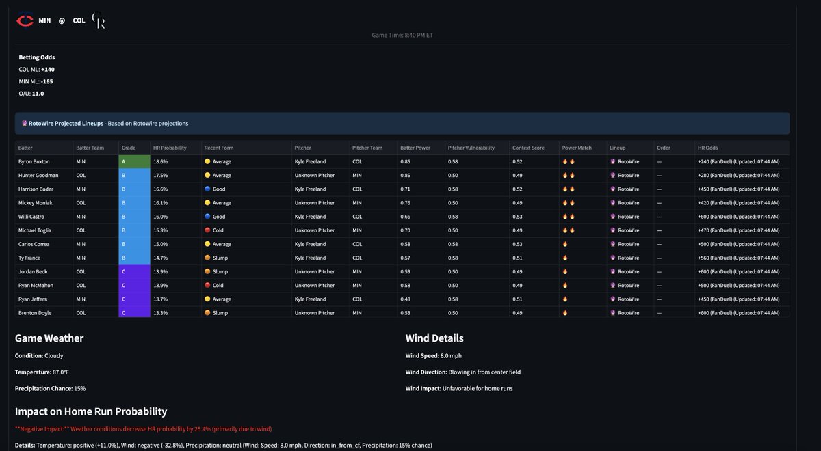Click the Wind Impact unfavorable line

[459, 388]
